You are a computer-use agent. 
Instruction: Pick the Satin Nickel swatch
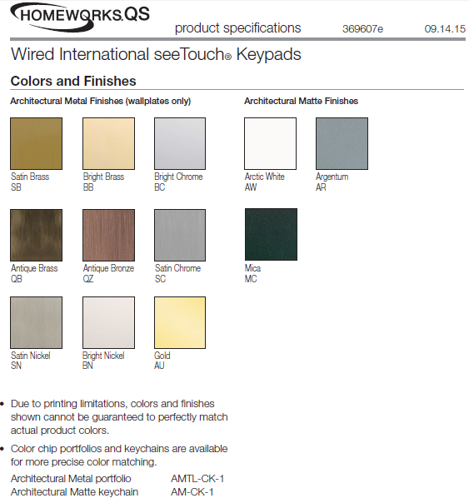37,322
